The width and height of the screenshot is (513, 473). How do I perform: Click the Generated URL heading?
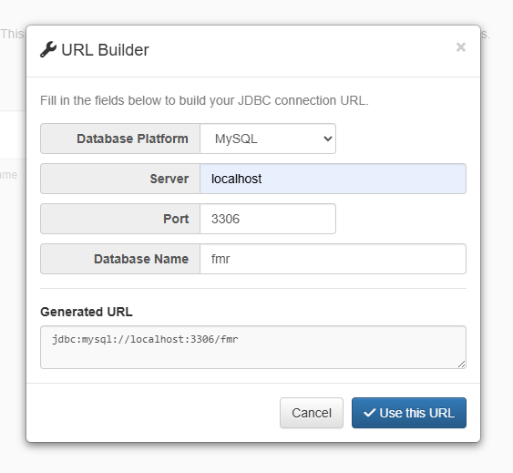[x=87, y=312]
